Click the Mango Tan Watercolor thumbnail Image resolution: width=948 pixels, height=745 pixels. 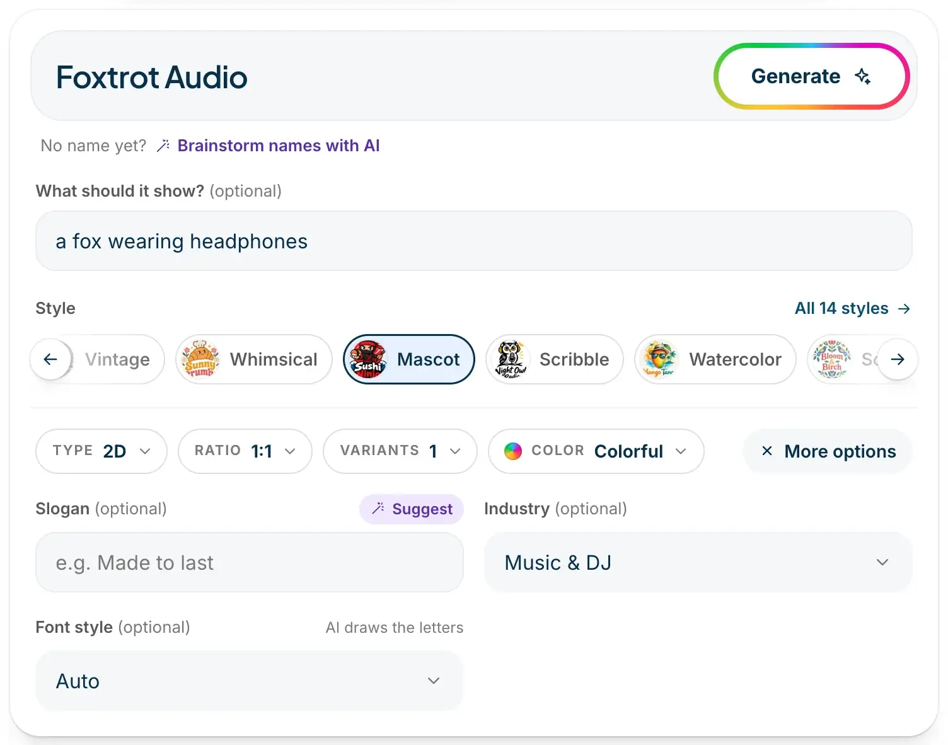pyautogui.click(x=659, y=359)
